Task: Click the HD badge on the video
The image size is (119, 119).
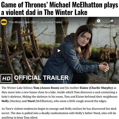Action: point(6,78)
